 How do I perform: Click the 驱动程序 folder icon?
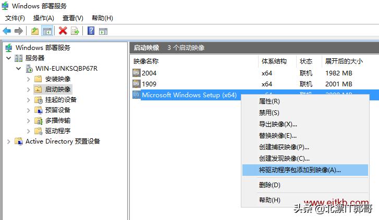tap(39, 131)
